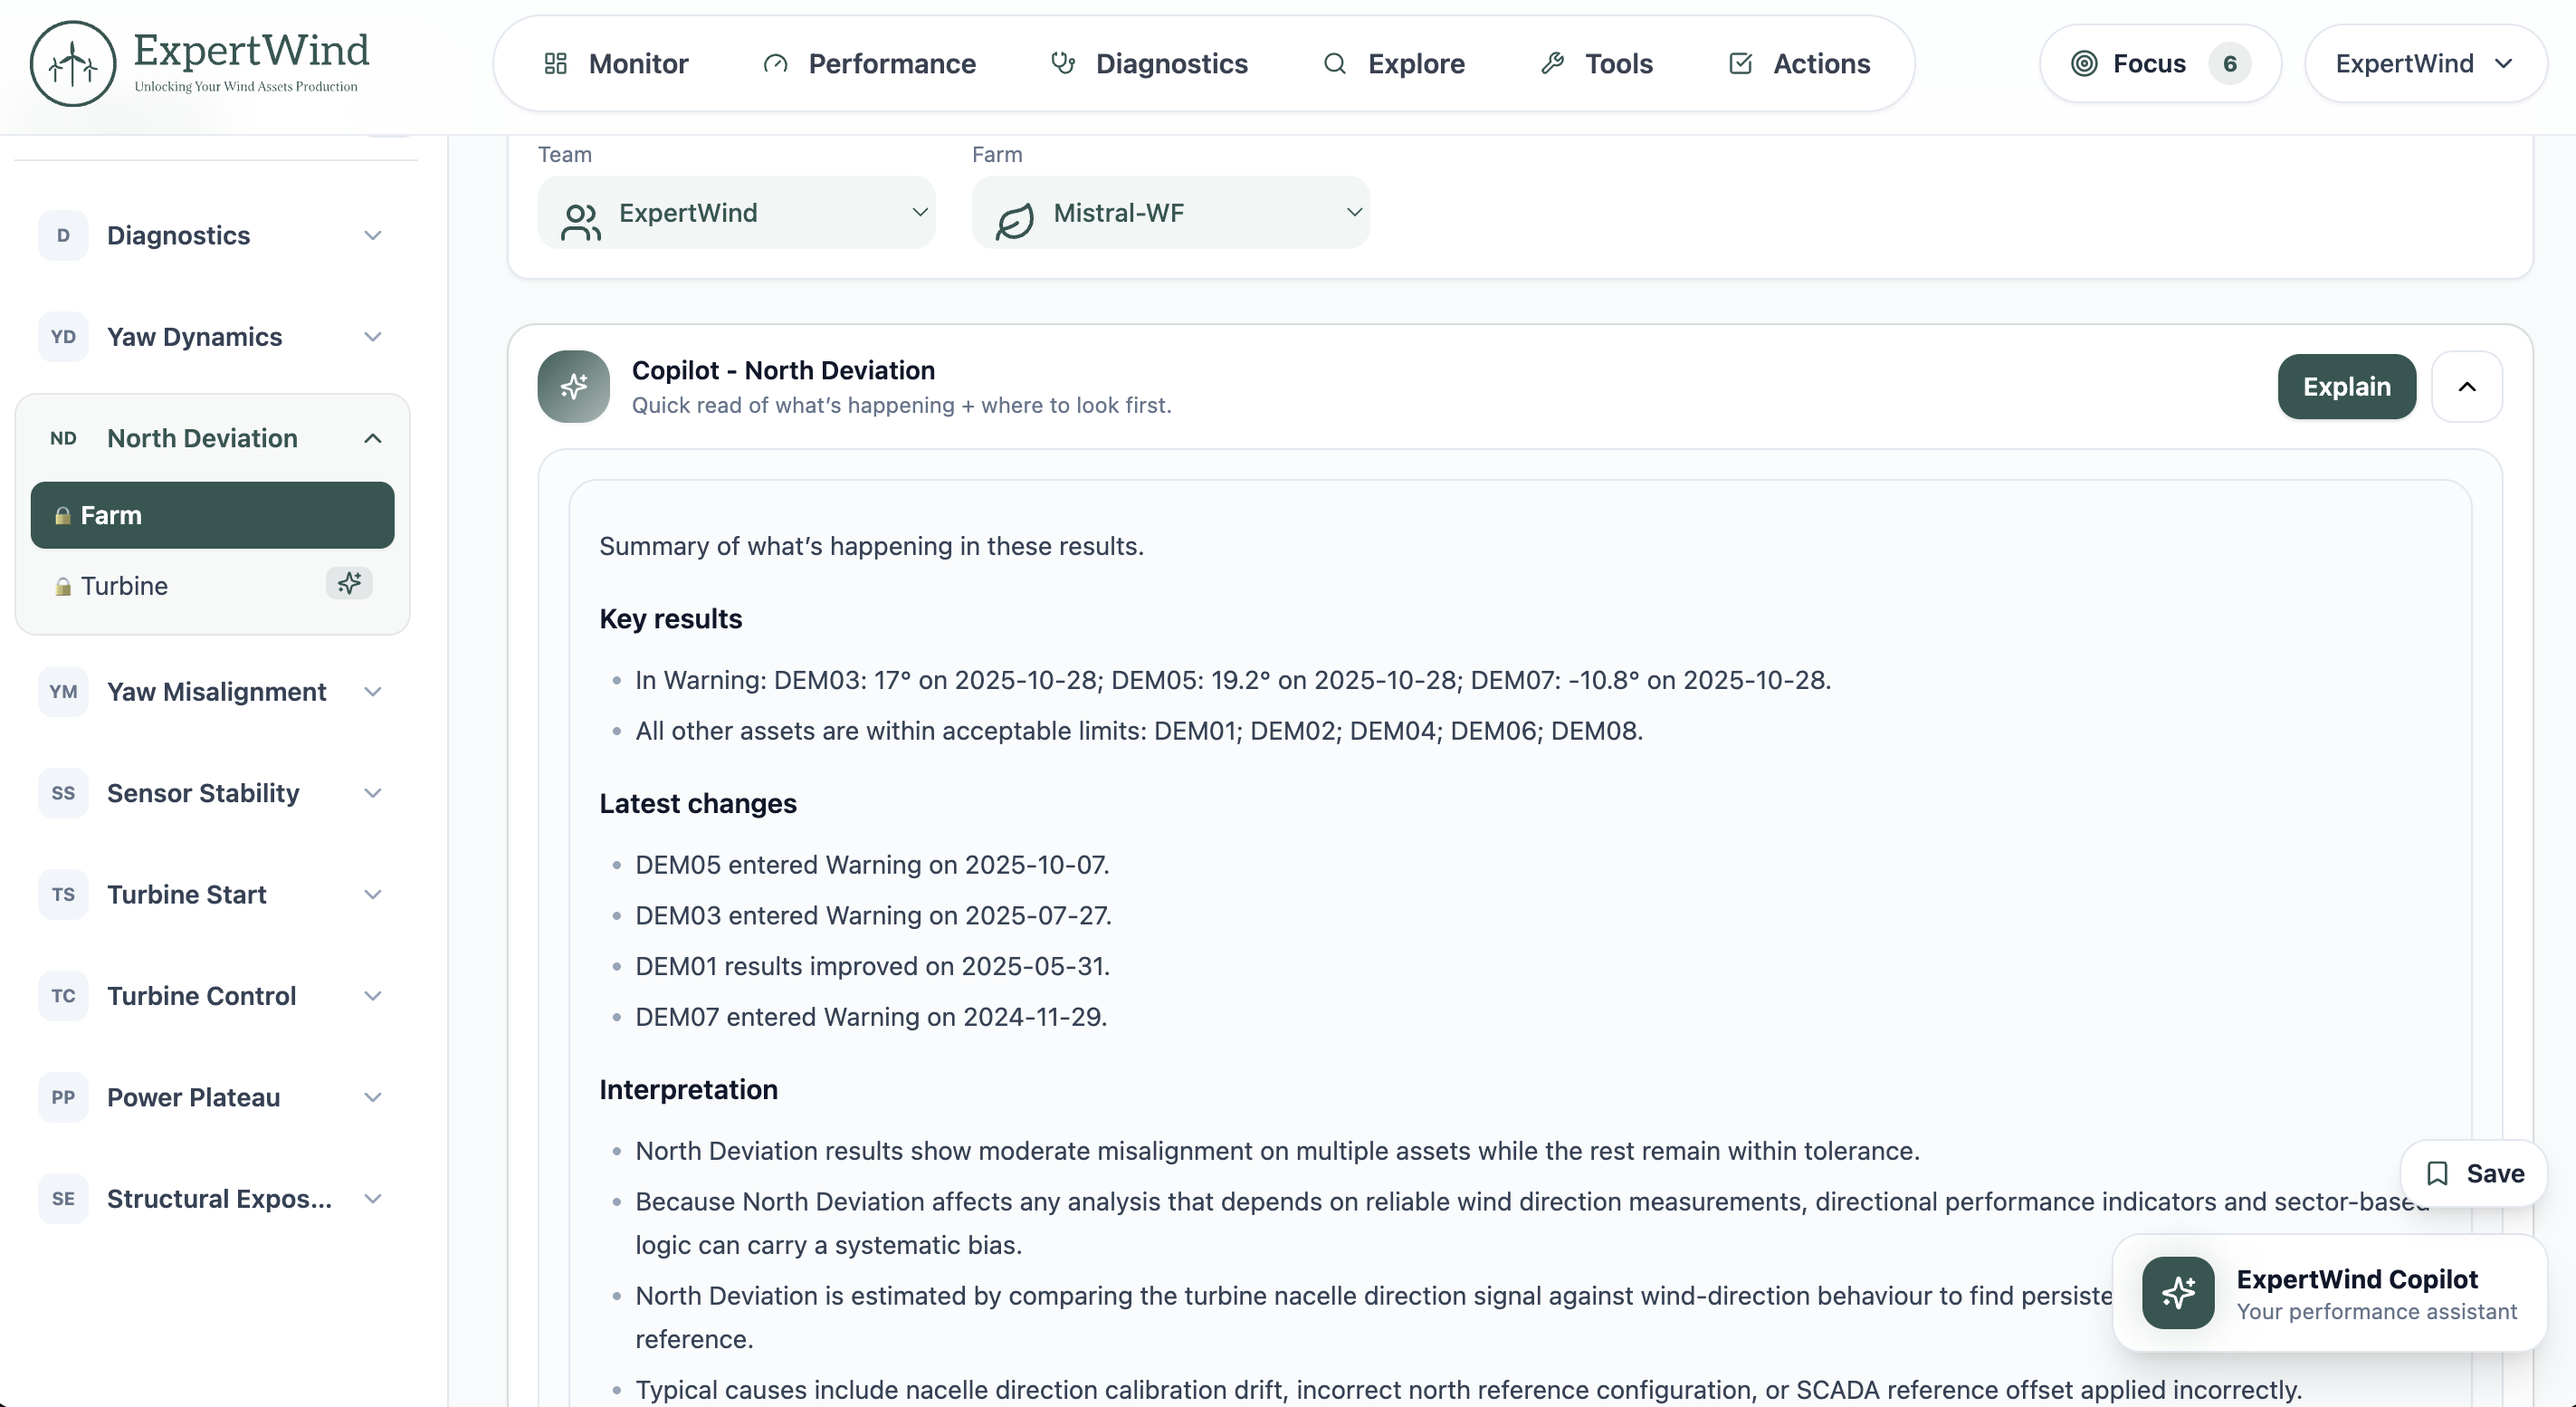Click the sparkle icon beside Turbine
Image resolution: width=2576 pixels, height=1407 pixels.
[x=349, y=583]
